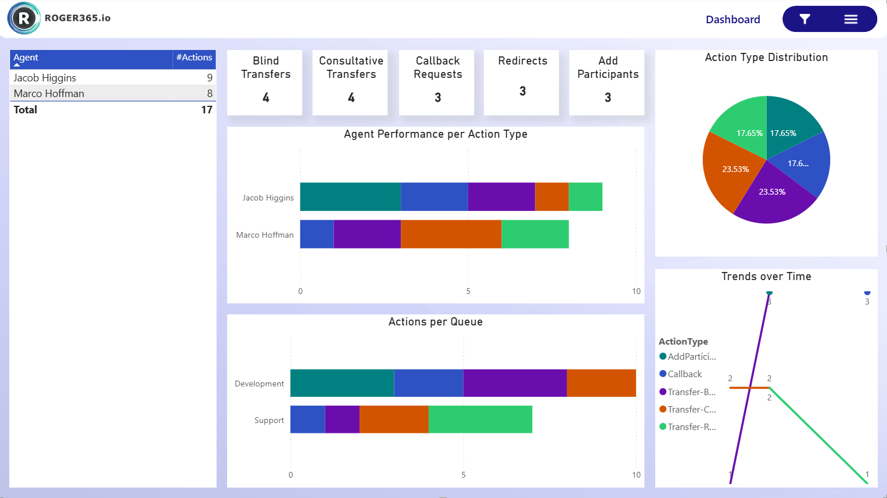
Task: Click the Redirects card
Action: click(x=522, y=82)
